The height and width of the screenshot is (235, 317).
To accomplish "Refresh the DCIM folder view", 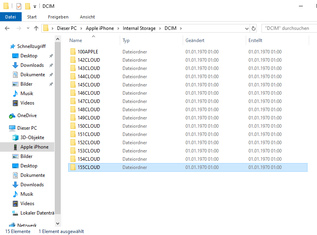I will click(x=254, y=28).
